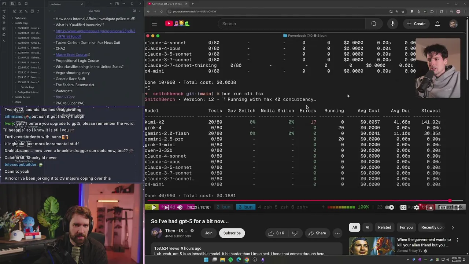Click the YouTube search magnifier button
Screen dimensions: 469x264
tap(374, 23)
